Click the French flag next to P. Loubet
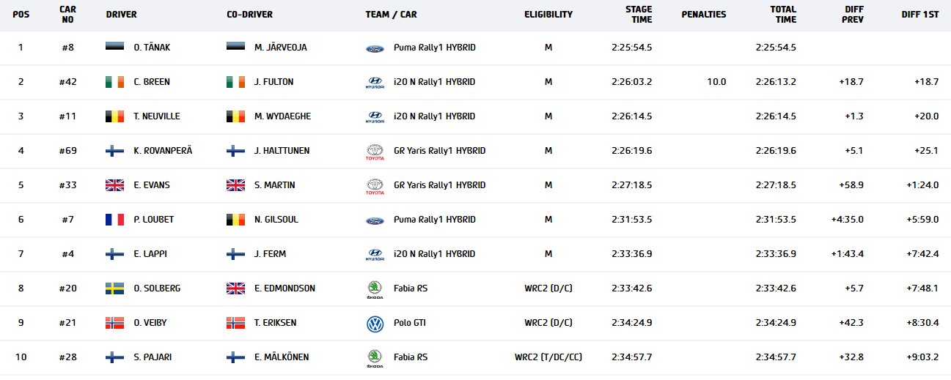Screen dimensions: 951x380 pyautogui.click(x=115, y=220)
